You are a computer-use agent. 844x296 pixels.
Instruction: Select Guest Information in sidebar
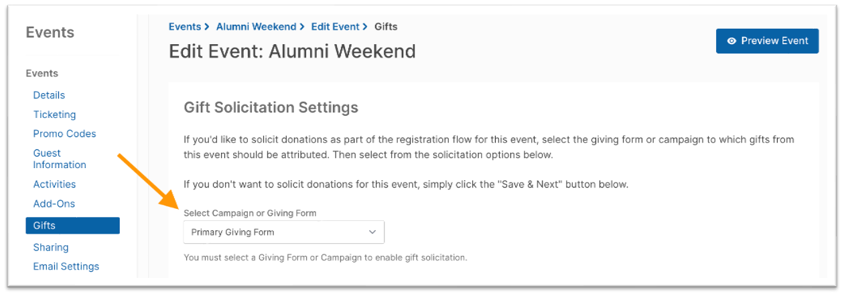pyautogui.click(x=60, y=159)
